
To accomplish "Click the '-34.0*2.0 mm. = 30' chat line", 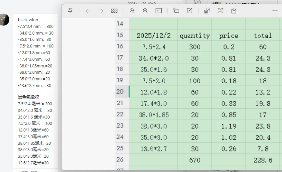I will (36, 33).
